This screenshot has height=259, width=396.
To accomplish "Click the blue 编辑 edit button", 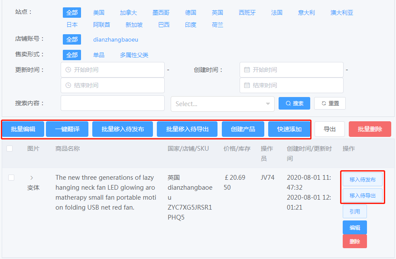I will [x=355, y=227].
